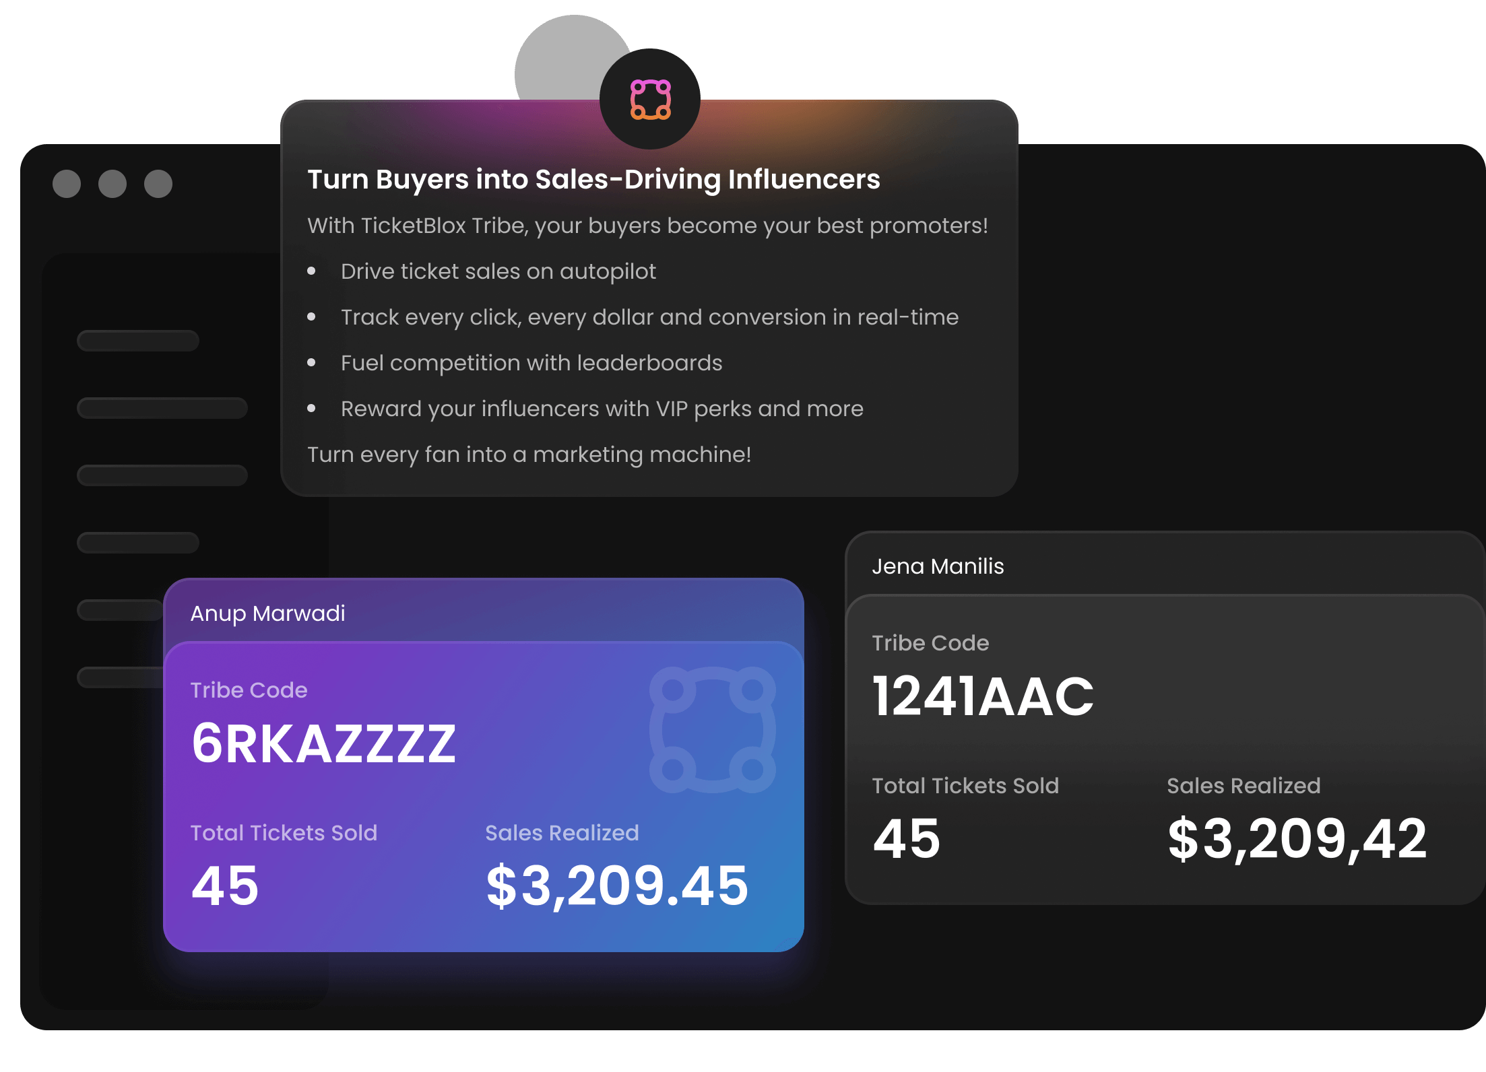1486x1072 pixels.
Task: Click the faded Tribe watermark on purple card
Action: click(712, 729)
